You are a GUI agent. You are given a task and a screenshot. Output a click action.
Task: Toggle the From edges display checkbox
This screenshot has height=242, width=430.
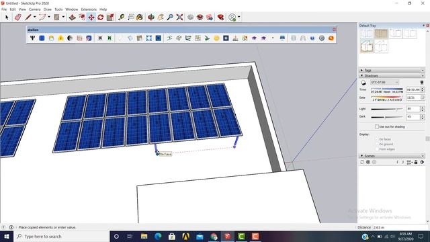coord(377,149)
